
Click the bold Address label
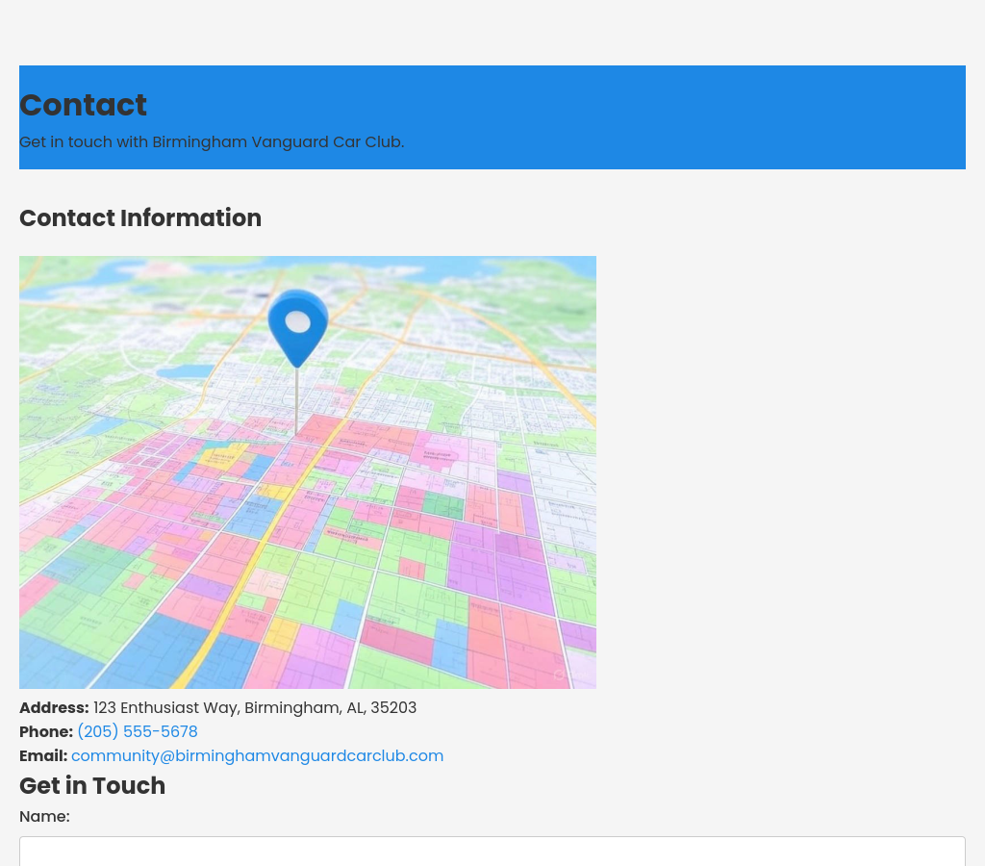click(54, 708)
